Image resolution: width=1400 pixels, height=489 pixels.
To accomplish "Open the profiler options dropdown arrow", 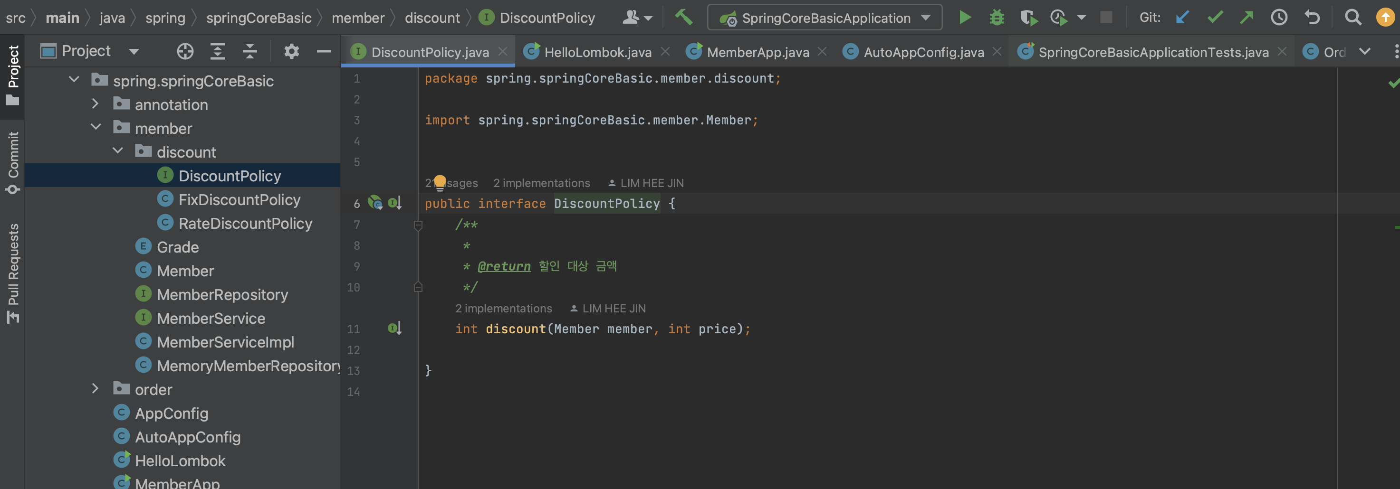I will pos(1082,18).
